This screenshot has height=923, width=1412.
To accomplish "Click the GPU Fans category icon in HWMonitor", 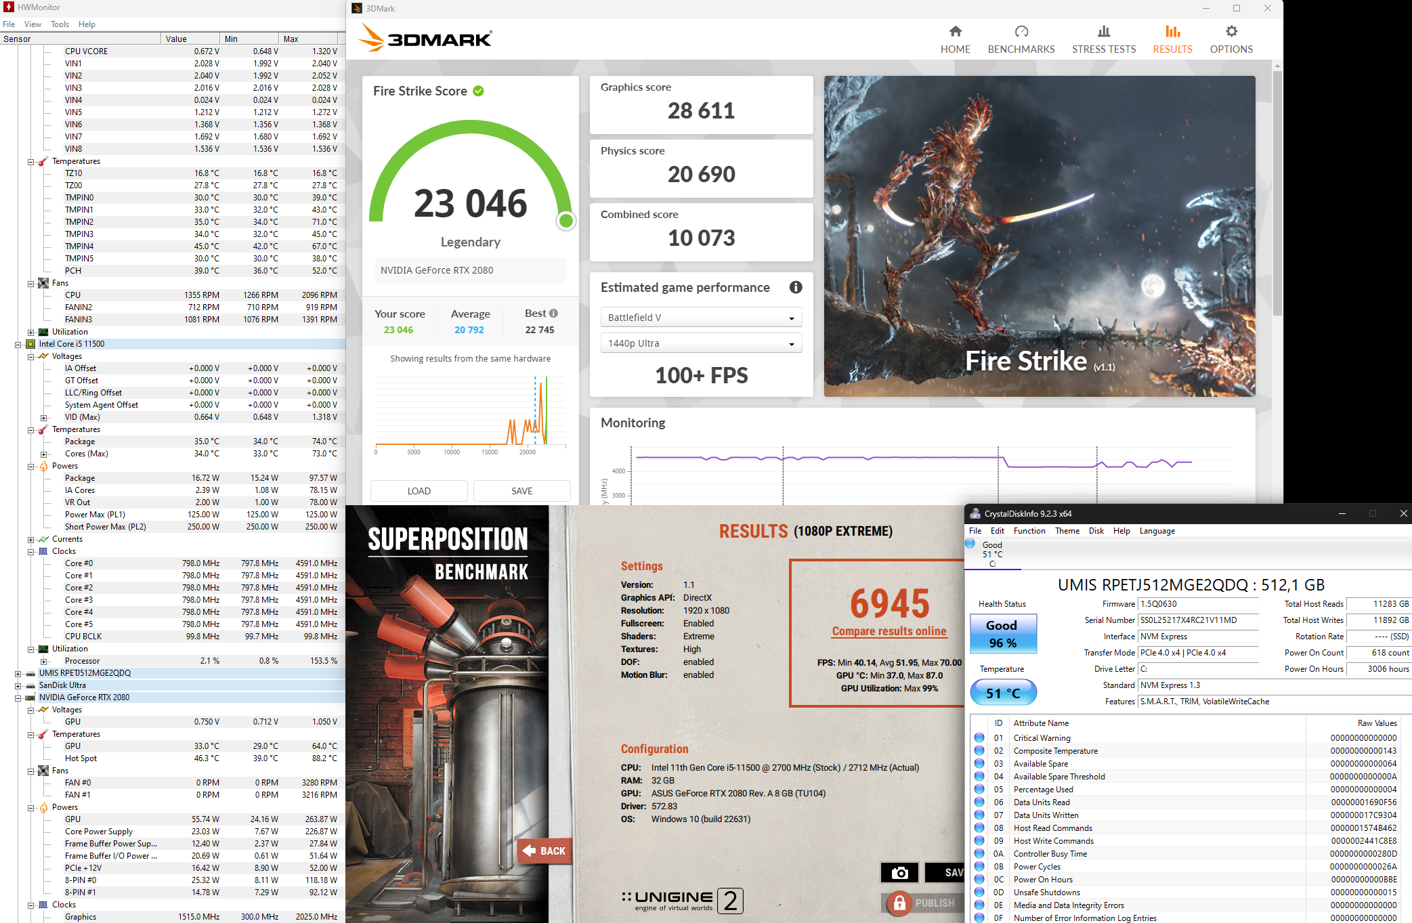I will click(x=43, y=771).
